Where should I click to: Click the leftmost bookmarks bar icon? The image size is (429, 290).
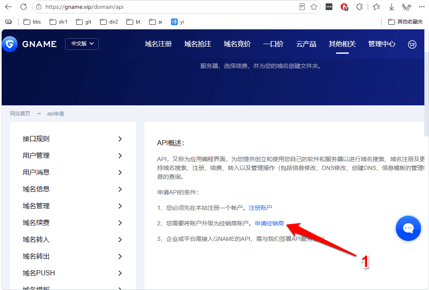8,21
